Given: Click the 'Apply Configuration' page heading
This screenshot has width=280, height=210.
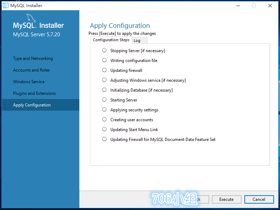Looking at the screenshot, I should (x=120, y=26).
